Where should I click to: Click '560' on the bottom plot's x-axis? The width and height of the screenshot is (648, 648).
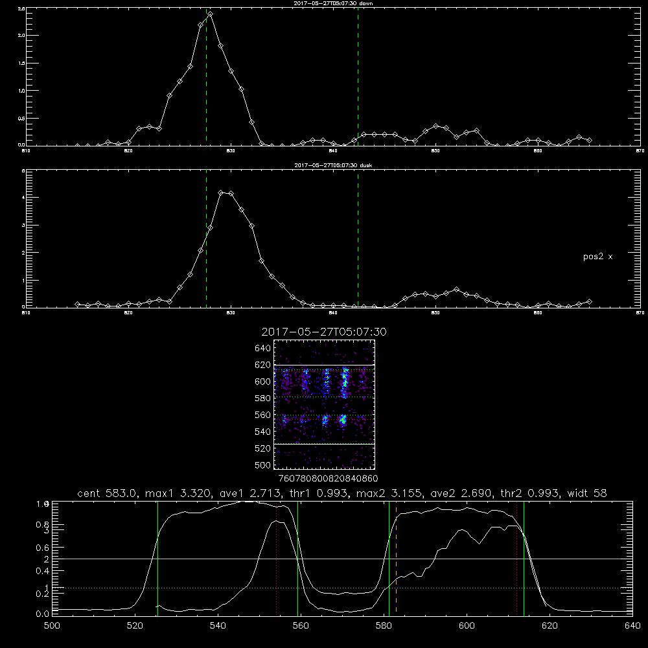[x=301, y=626]
